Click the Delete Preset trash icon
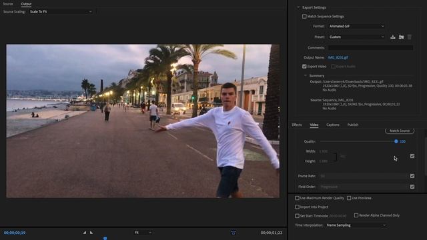The image size is (427, 240). [x=409, y=37]
